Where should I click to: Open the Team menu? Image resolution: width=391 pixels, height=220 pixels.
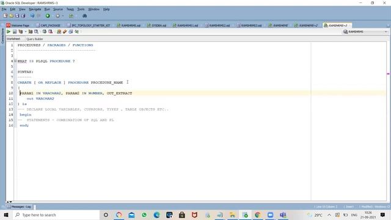pyautogui.click(x=70, y=9)
